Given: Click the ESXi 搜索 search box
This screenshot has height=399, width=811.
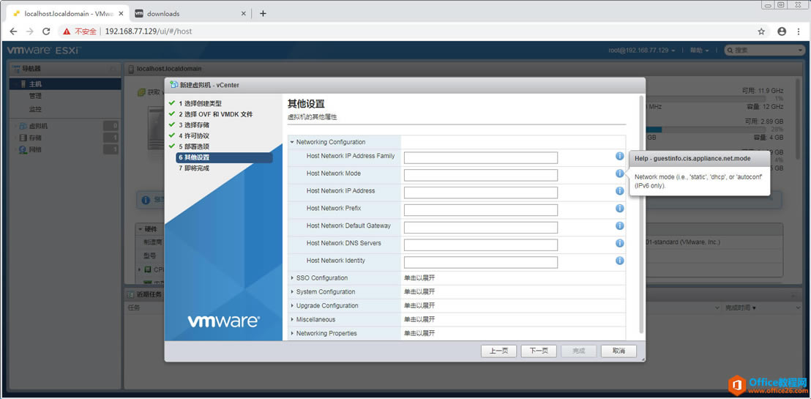Looking at the screenshot, I should tap(764, 51).
